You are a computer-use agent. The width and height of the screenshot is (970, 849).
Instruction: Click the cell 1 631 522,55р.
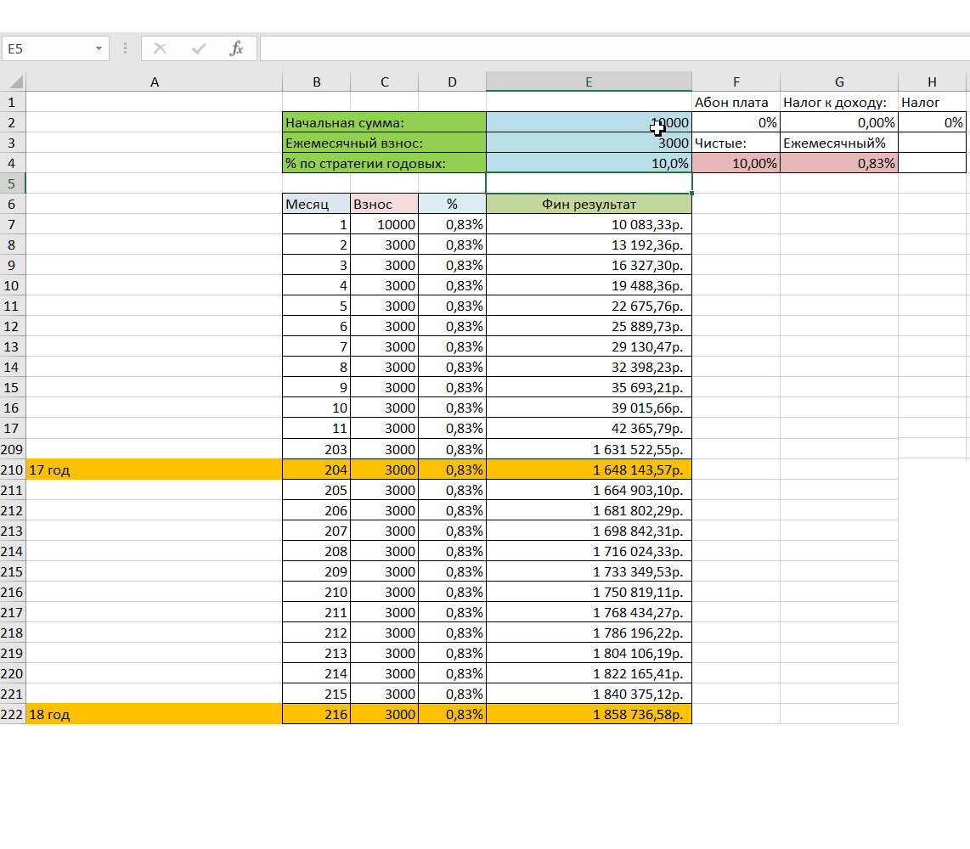(x=589, y=449)
